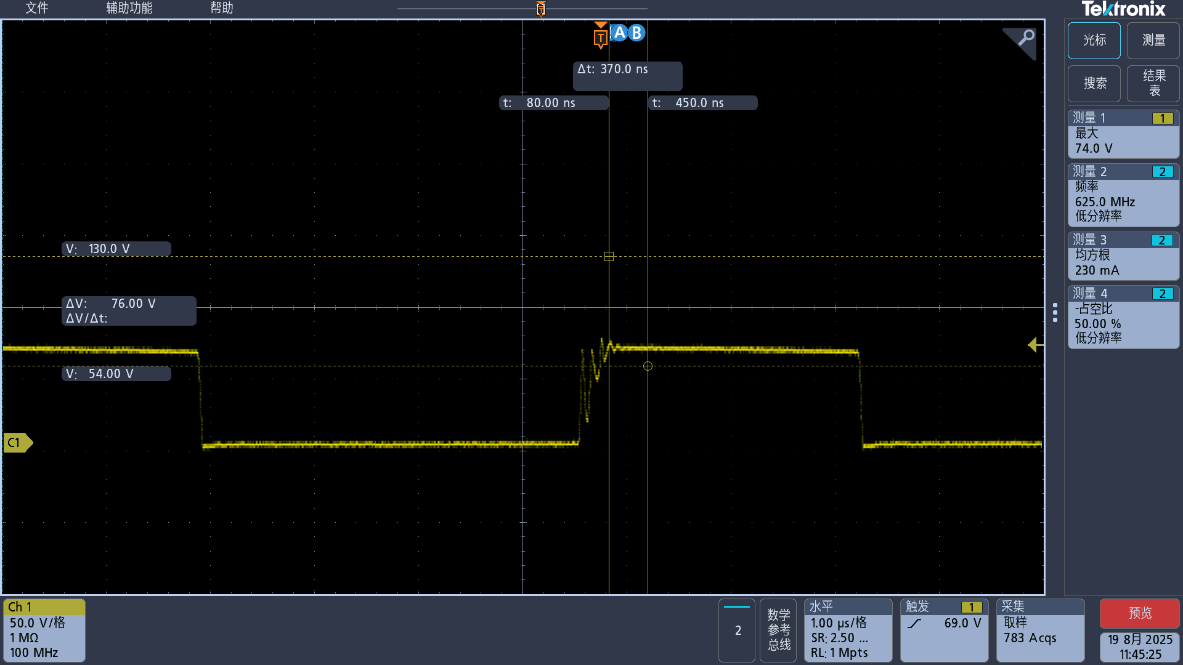Screen dimensions: 1183x665
Task: Click the rising edge trigger slope icon
Action: [914, 623]
